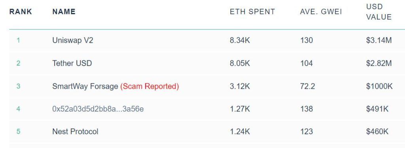This screenshot has width=405, height=148.
Task: Click rank number 1
Action: coord(18,41)
